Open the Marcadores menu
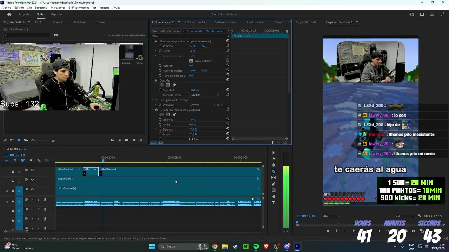Viewport: 449px width, 252px height. click(x=58, y=8)
